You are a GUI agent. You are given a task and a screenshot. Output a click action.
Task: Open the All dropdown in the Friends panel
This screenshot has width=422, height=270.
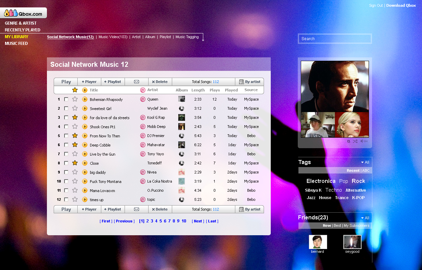[365, 218]
